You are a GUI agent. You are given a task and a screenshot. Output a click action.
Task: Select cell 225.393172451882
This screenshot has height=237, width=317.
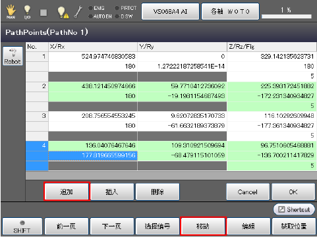[x=272, y=86]
